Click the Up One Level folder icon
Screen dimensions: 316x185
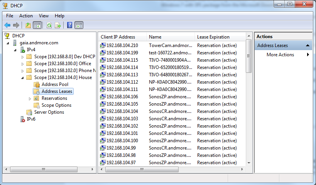(x=28, y=25)
